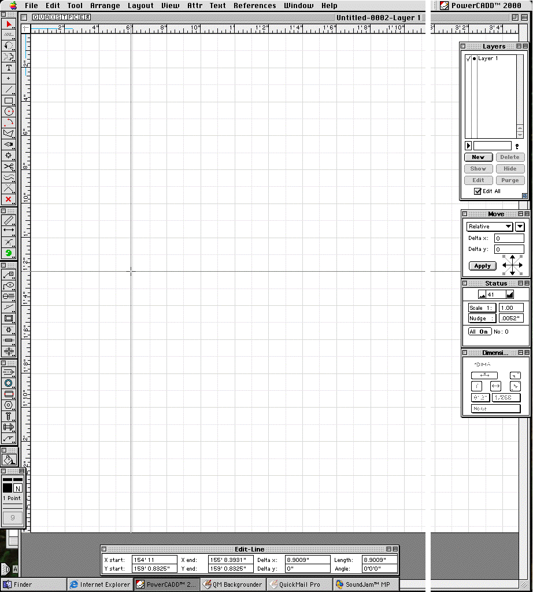Open the Arrange menu
Screen dimensions: 533x592
(x=105, y=6)
